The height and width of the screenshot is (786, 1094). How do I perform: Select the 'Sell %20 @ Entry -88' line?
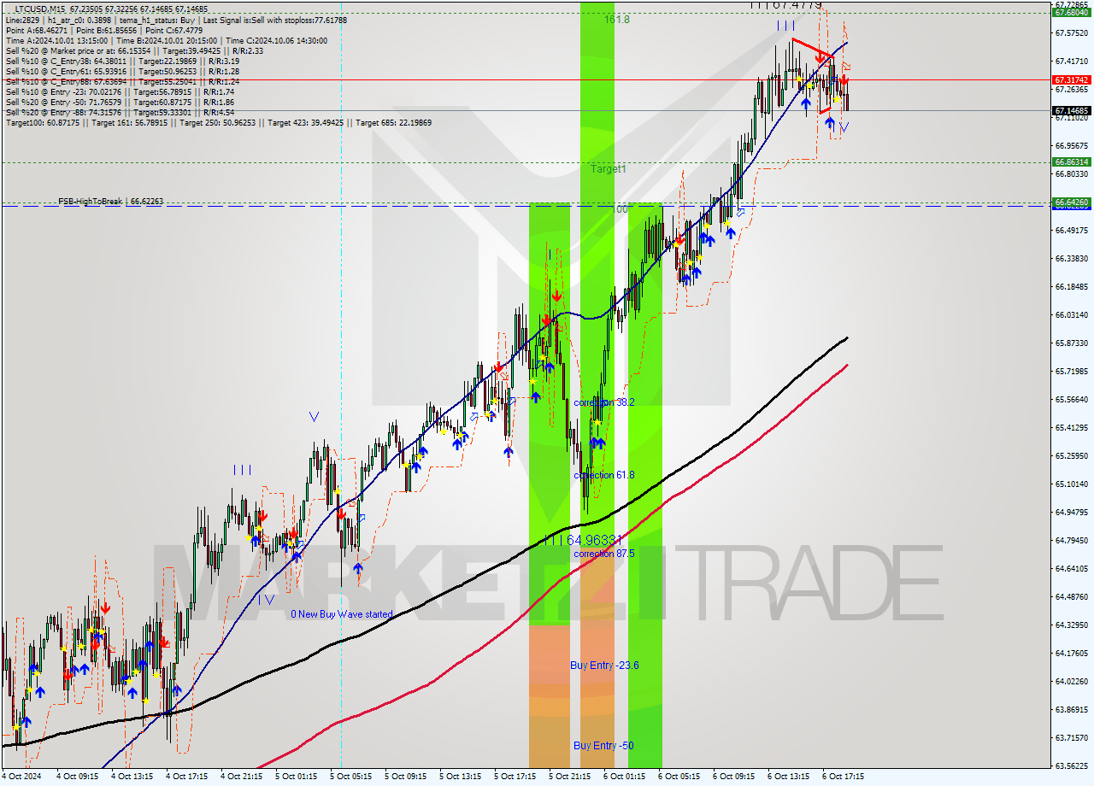point(120,112)
